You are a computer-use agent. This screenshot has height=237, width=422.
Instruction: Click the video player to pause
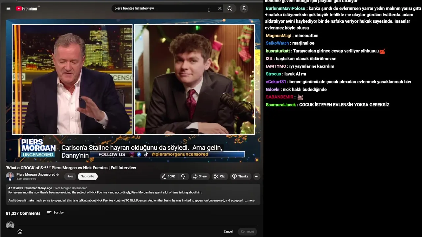tap(133, 91)
